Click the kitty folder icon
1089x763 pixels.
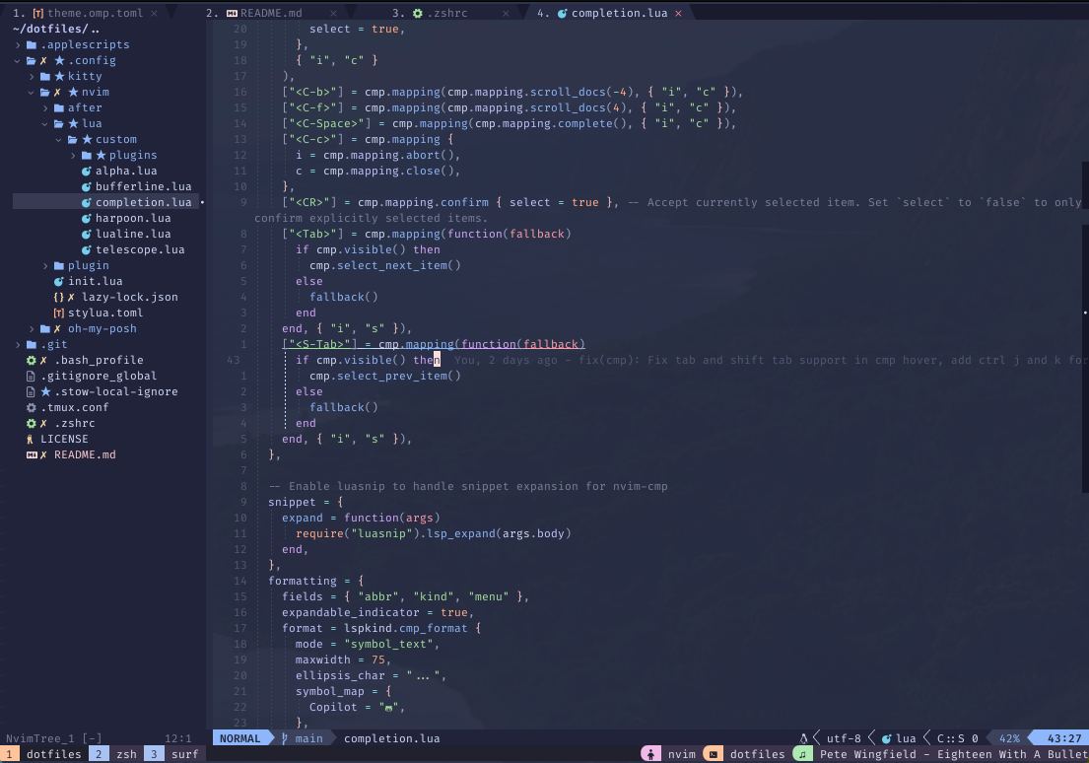point(45,77)
